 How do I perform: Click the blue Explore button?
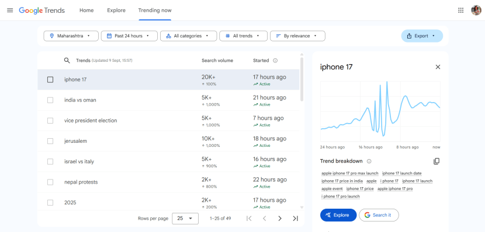click(x=338, y=215)
